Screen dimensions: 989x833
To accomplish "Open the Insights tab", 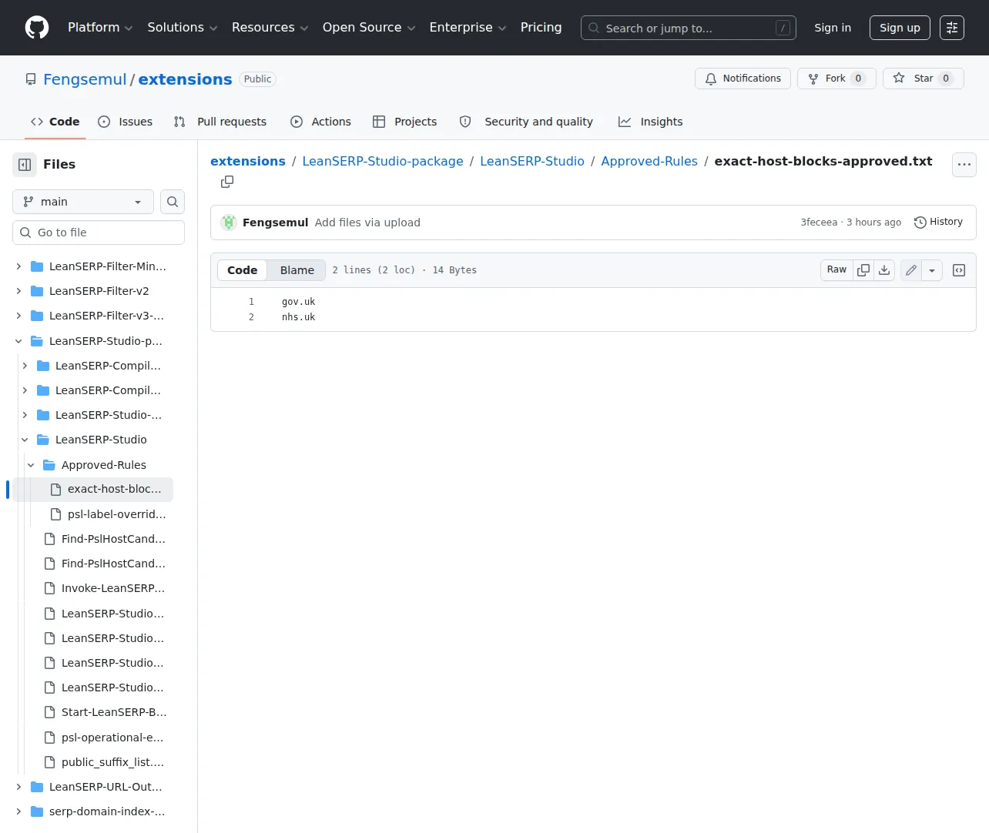I will 650,122.
